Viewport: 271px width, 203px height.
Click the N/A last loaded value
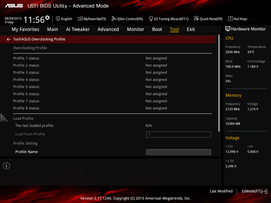click(x=149, y=126)
